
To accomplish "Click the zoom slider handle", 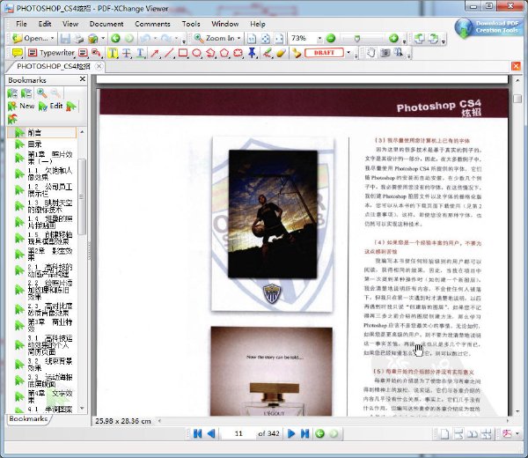I will coord(357,39).
